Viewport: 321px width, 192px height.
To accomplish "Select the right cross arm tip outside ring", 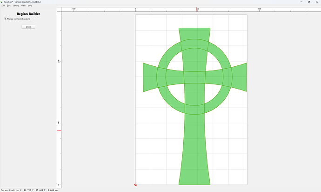I will pos(240,77).
